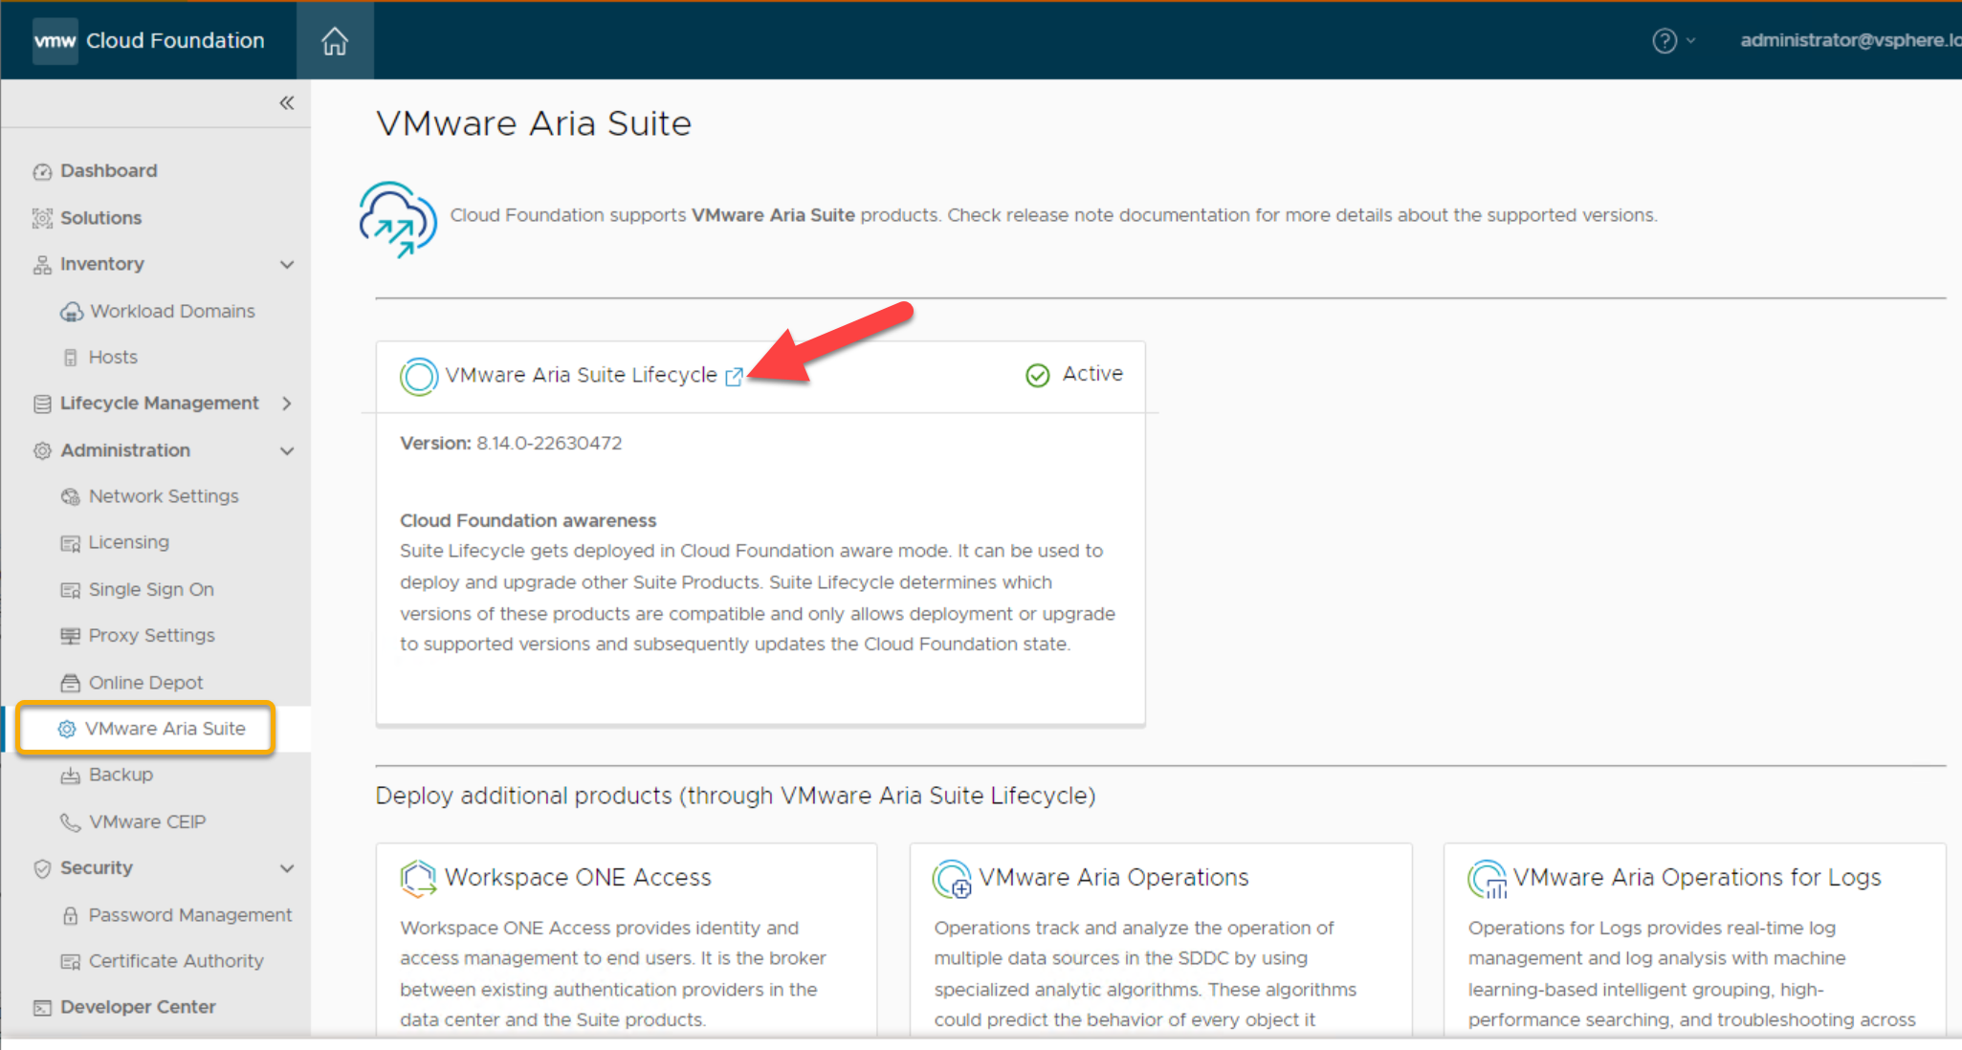Open external link icon beside Aria Suite Lifecycle
This screenshot has width=1962, height=1050.
pyautogui.click(x=734, y=377)
